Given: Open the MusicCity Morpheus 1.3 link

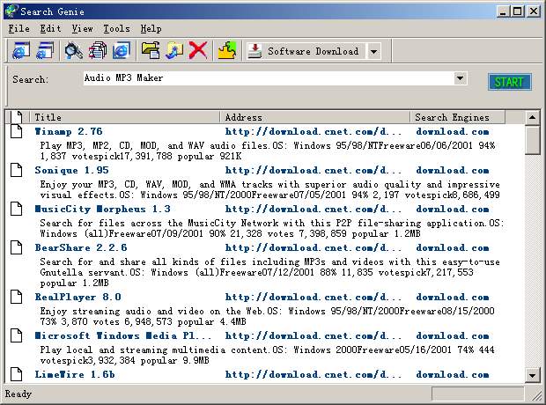Looking at the screenshot, I should (x=103, y=209).
